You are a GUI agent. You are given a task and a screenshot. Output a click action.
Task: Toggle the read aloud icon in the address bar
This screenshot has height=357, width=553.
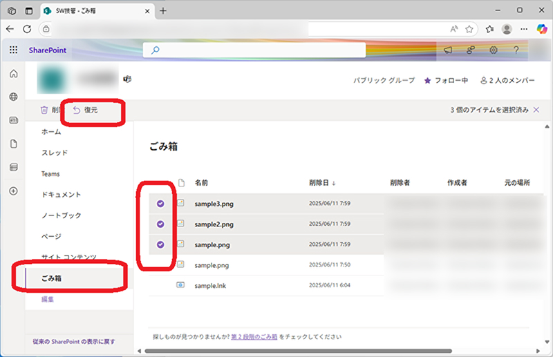click(454, 29)
